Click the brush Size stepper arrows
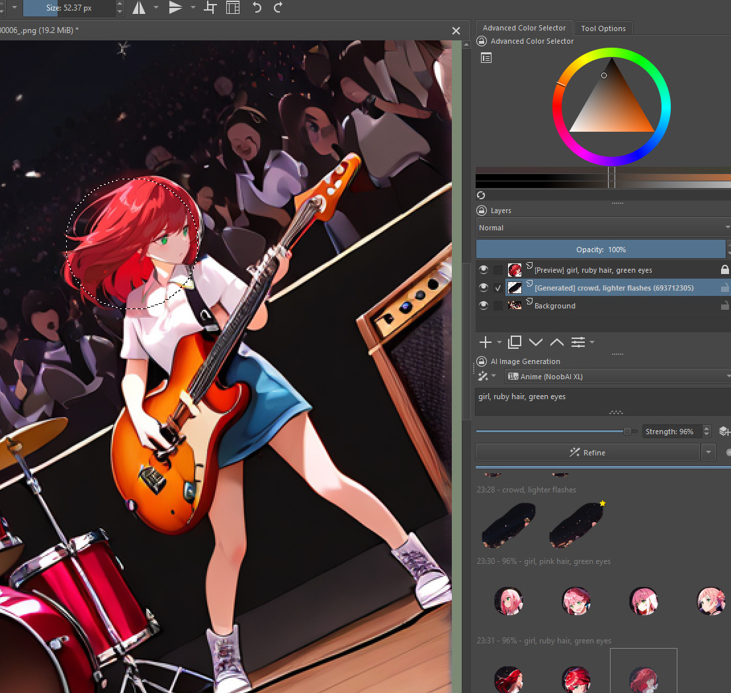The width and height of the screenshot is (731, 693). [120, 8]
